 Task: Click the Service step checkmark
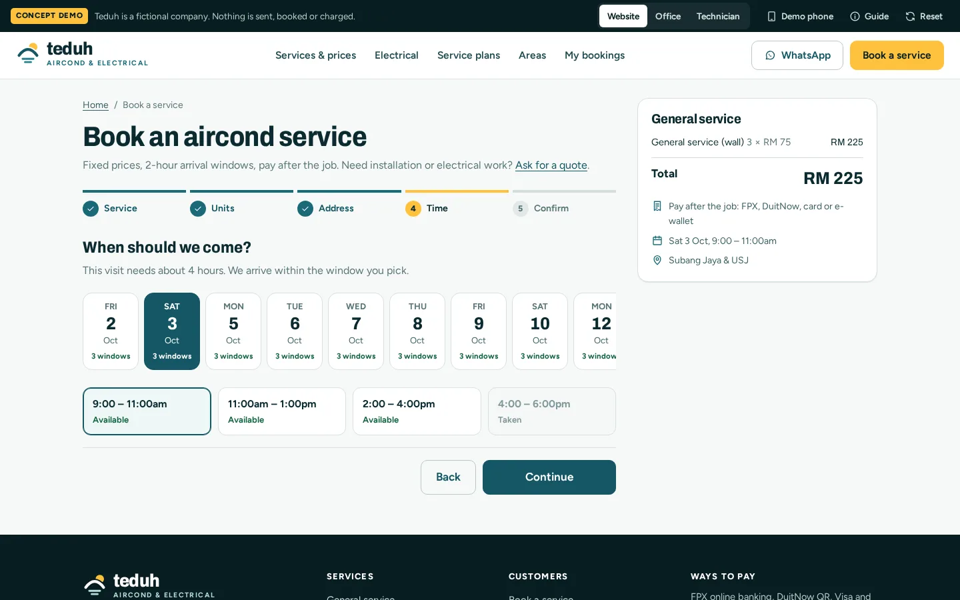tap(91, 209)
